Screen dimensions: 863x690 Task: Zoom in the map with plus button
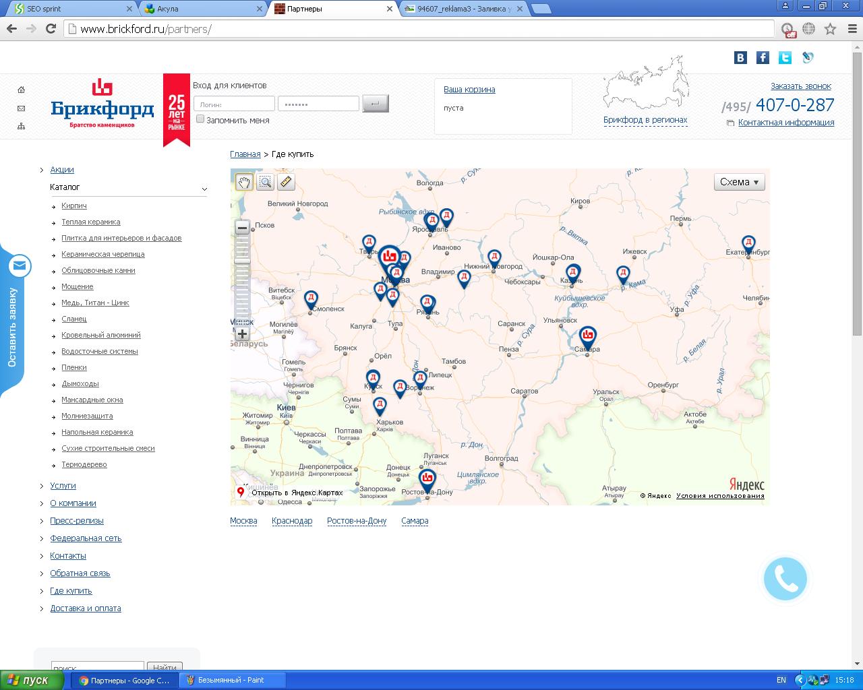(242, 334)
